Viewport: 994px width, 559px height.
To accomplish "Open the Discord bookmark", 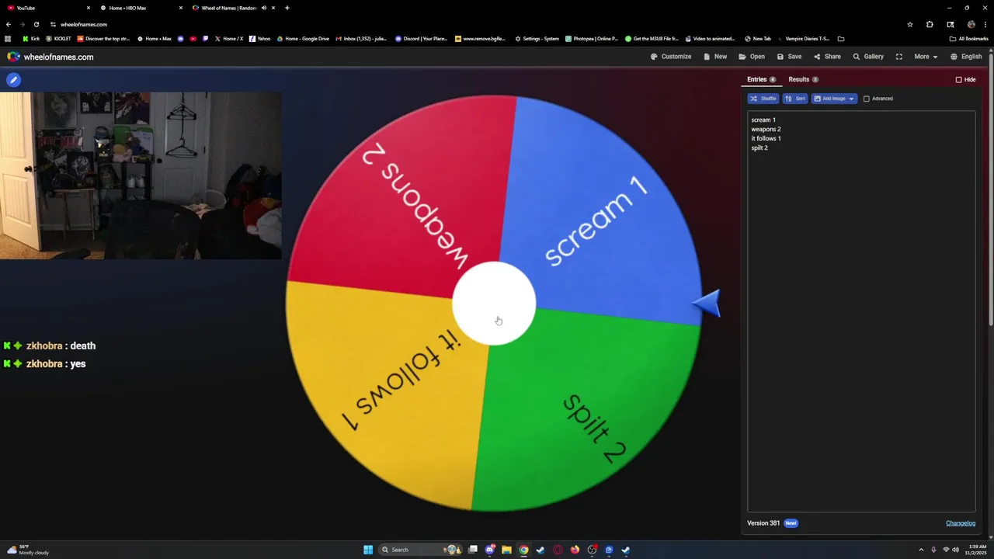I will [422, 39].
